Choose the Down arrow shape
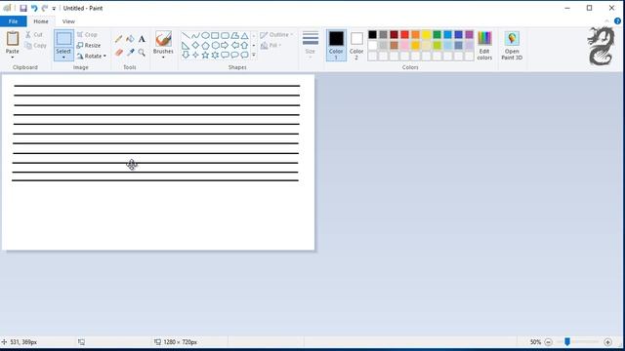 pos(186,55)
